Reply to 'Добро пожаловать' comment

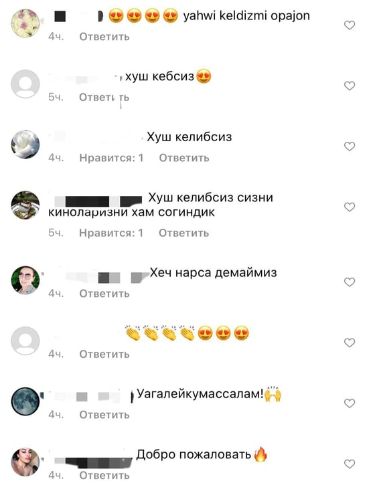click(x=104, y=475)
